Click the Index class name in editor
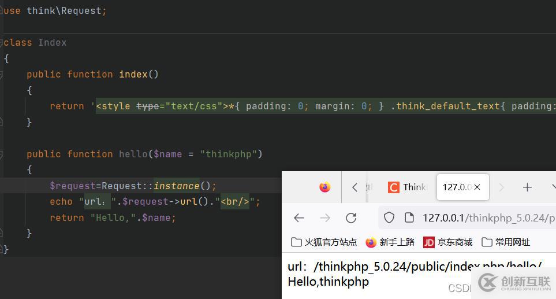The height and width of the screenshot is (299, 556). pos(53,43)
